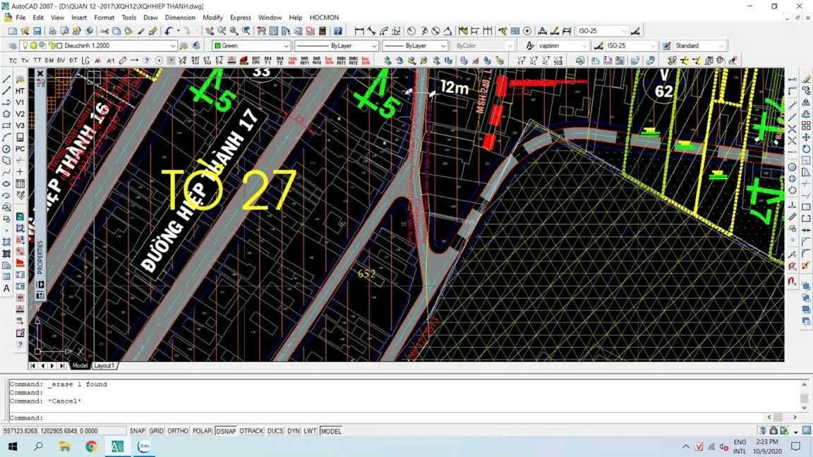The height and width of the screenshot is (457, 813).
Task: Select the Rectangle draw tool
Action: (6, 126)
